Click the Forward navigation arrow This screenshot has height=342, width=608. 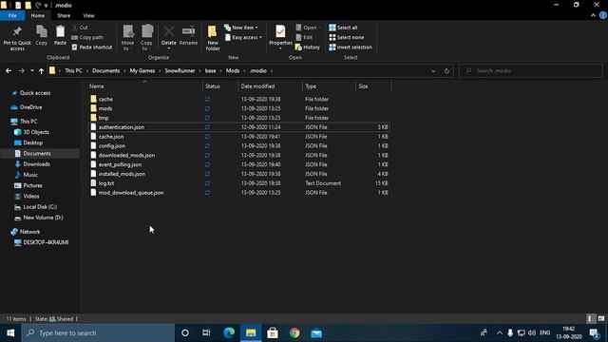pos(21,70)
